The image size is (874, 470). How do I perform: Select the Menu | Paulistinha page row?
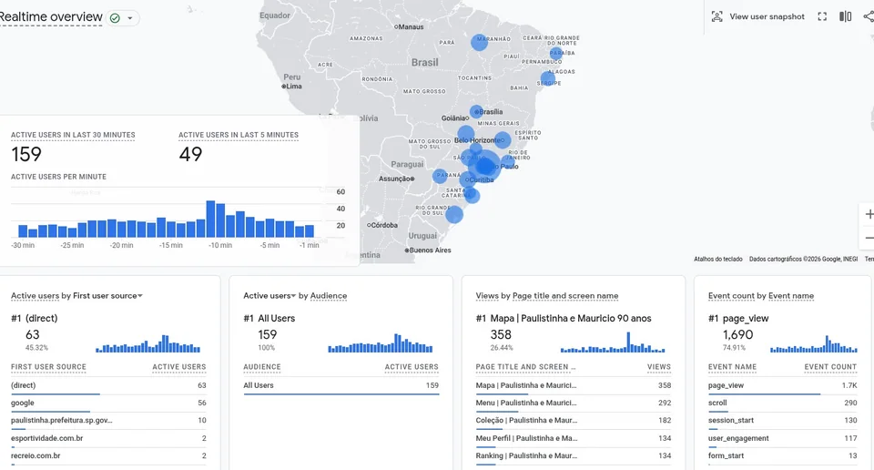click(574, 404)
